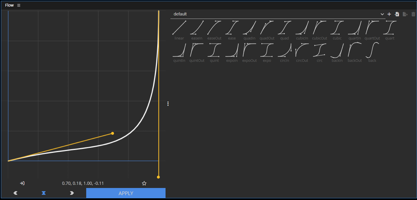Select the easeOut preset

[214, 27]
